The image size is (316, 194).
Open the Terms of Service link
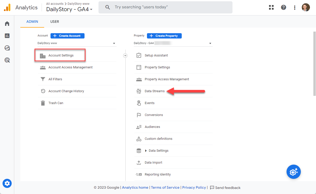coord(165,187)
